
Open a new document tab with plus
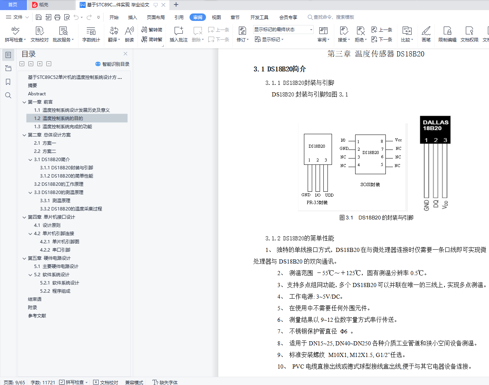coord(176,5)
